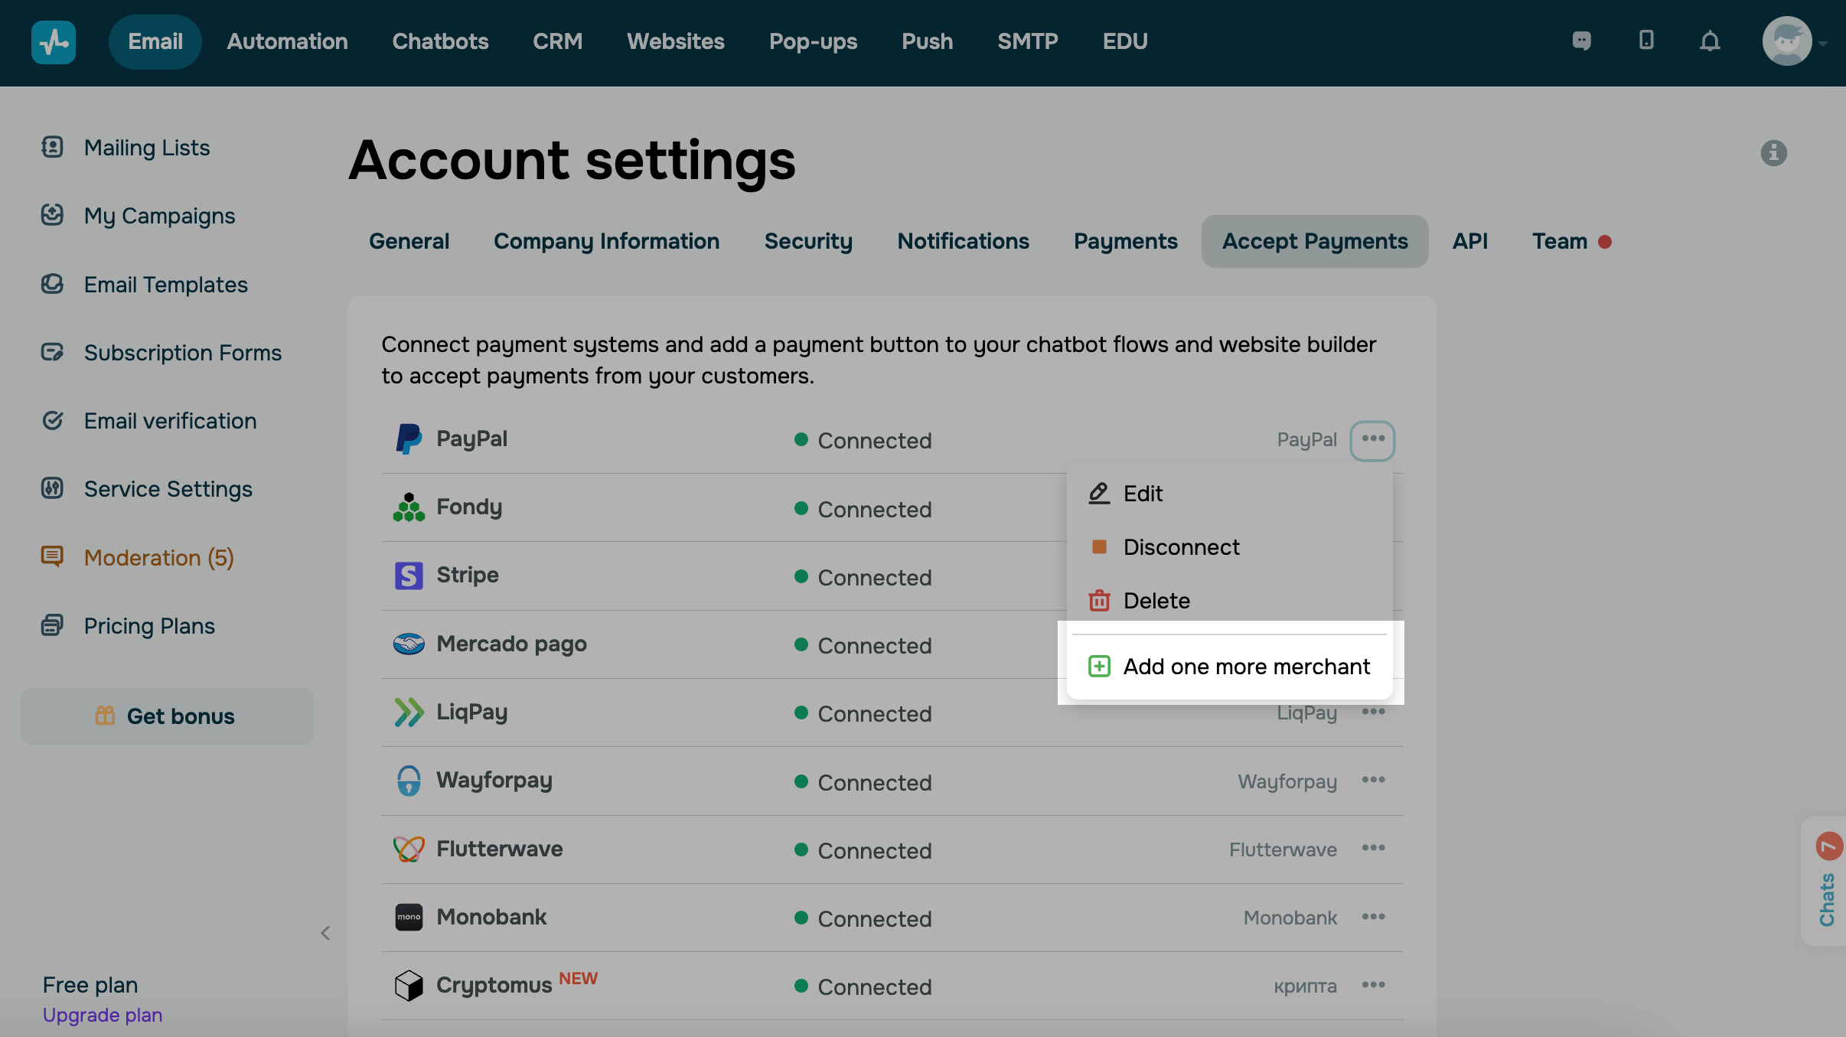Open the notifications bell icon
This screenshot has width=1846, height=1037.
coord(1710,41)
